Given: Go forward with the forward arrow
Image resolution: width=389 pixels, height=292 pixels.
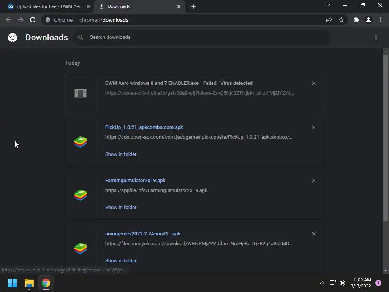Looking at the screenshot, I should (21, 20).
